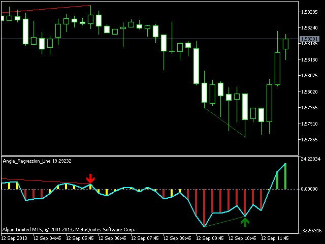
Task: Click the 12 Sep 05:45 time label
Action: click(x=80, y=238)
